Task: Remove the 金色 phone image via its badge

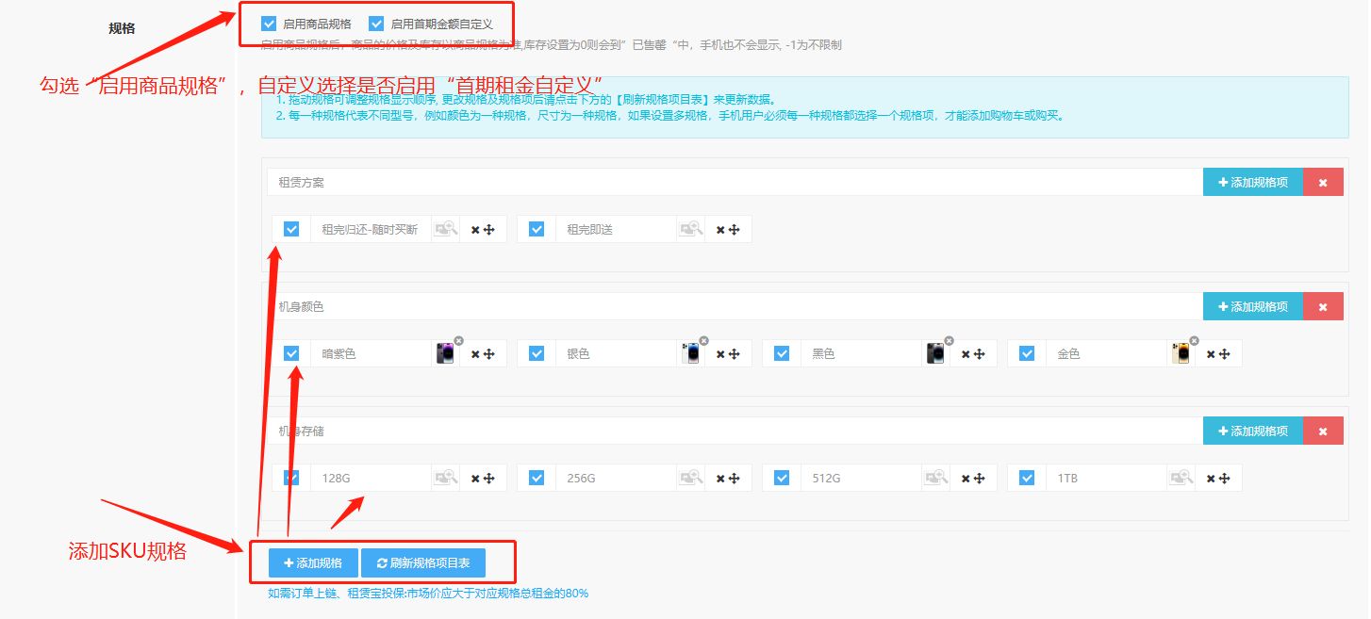Action: tap(1194, 340)
